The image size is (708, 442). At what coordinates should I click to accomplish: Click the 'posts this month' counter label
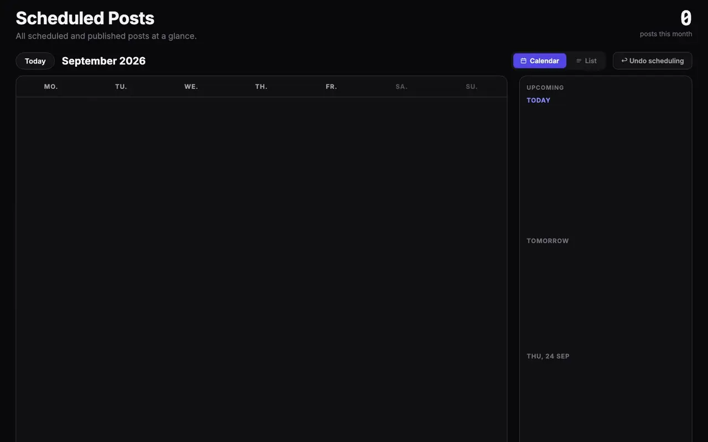pyautogui.click(x=666, y=34)
